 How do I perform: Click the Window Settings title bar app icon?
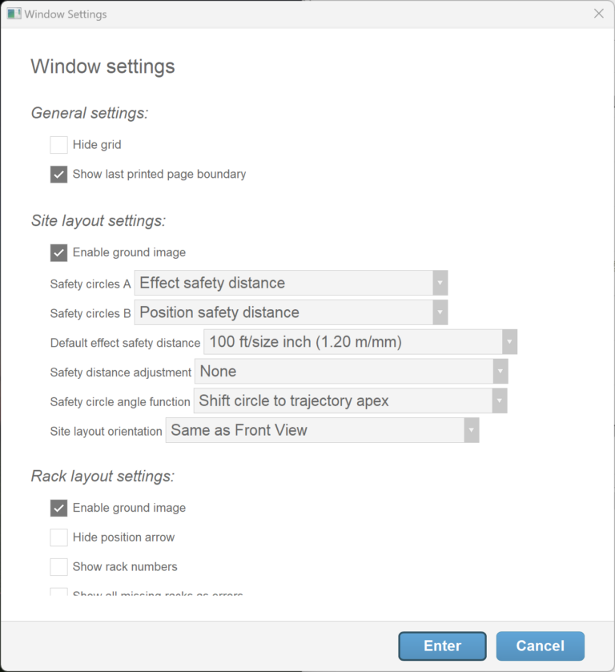[14, 14]
